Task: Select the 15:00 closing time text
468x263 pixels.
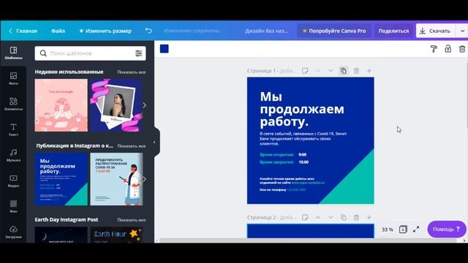Action: tap(303, 162)
